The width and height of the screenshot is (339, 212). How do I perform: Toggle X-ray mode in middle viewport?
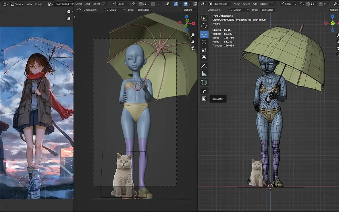[195, 4]
